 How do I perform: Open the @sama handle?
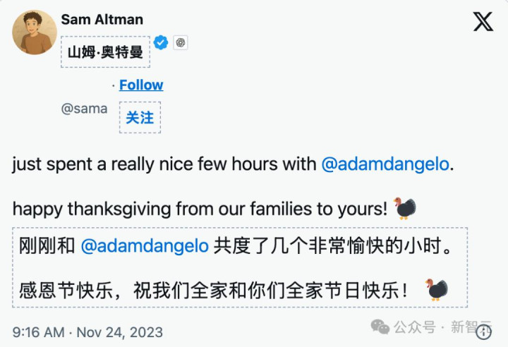pos(85,109)
